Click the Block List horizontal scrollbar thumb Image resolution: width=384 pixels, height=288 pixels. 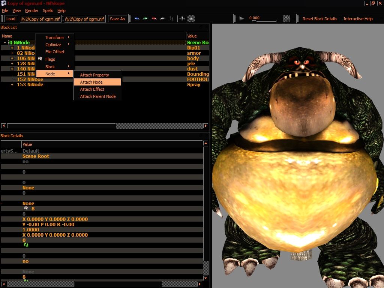coord(61,126)
